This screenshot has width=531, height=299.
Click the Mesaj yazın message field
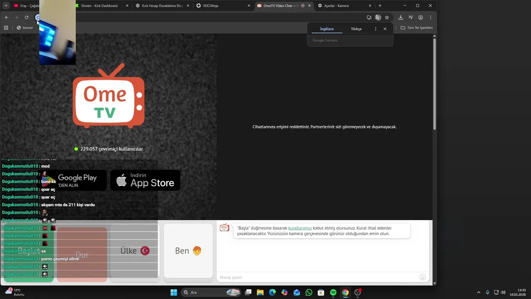point(317,277)
